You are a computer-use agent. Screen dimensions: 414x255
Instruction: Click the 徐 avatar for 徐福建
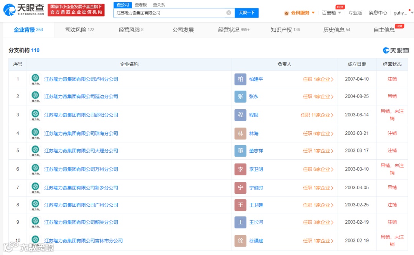(x=240, y=240)
